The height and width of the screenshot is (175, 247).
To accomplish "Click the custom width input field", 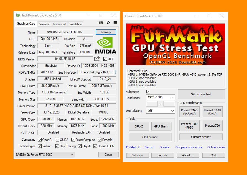I will pos(152,104).
